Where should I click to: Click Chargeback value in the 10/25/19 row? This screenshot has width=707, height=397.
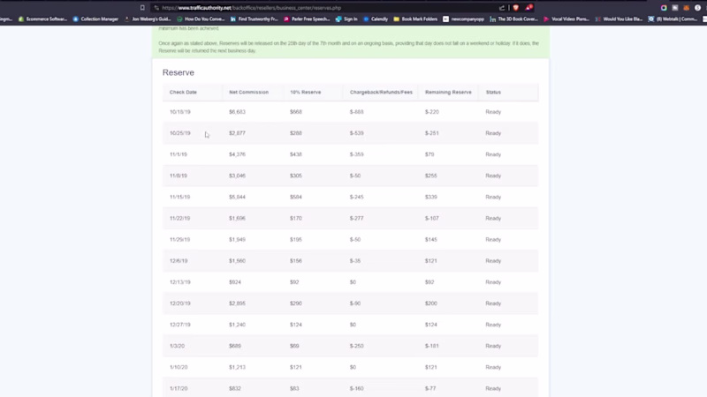tap(357, 133)
